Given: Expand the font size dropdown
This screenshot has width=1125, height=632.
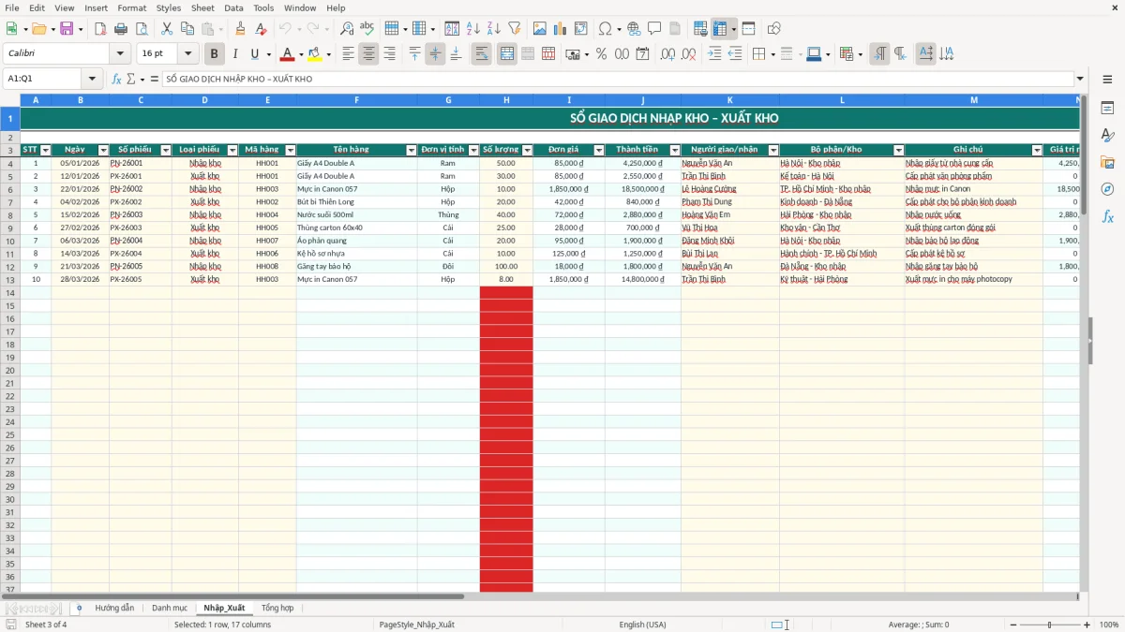Looking at the screenshot, I should (188, 54).
